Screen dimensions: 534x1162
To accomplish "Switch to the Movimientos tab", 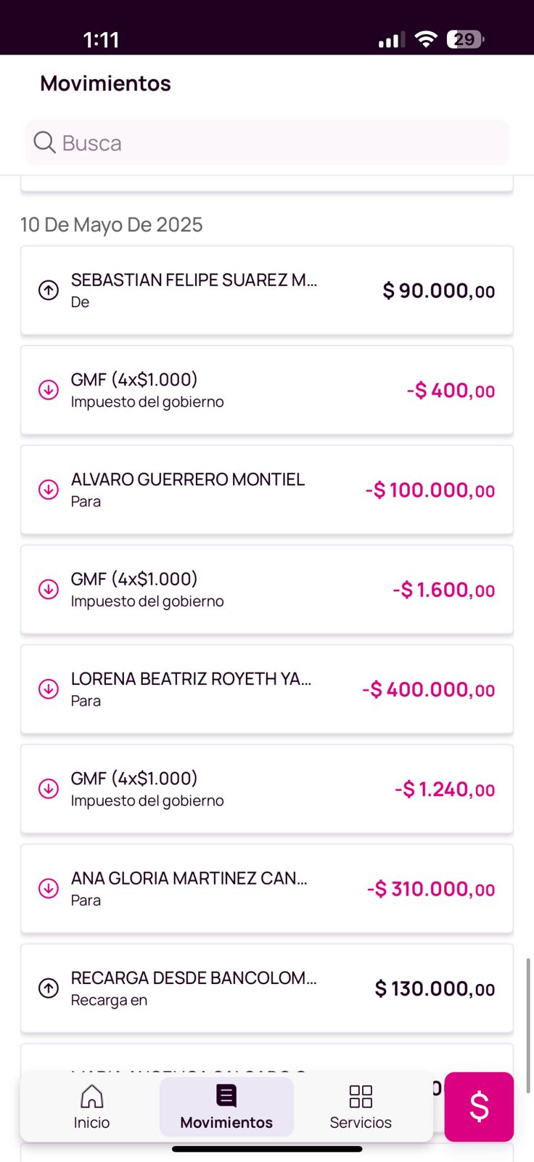I will (x=226, y=1107).
